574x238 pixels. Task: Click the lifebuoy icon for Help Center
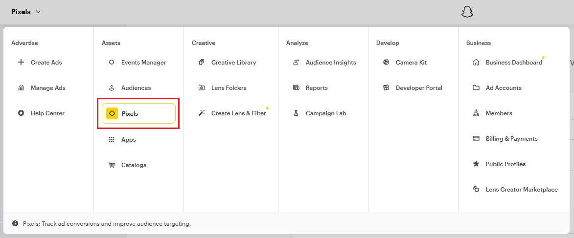[x=21, y=113]
